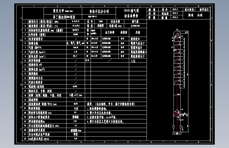Click the 连接面 column header

point(124,32)
